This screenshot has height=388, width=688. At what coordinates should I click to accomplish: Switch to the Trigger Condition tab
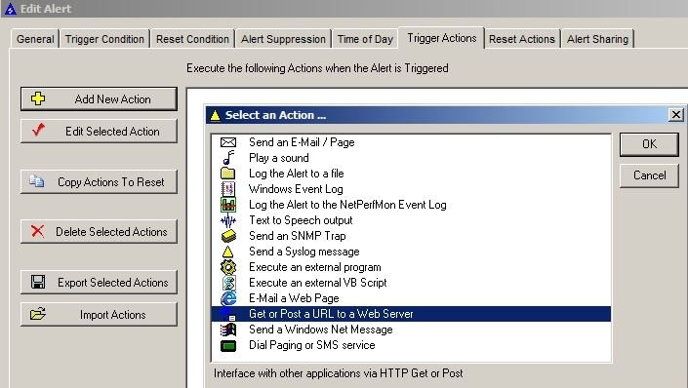104,39
